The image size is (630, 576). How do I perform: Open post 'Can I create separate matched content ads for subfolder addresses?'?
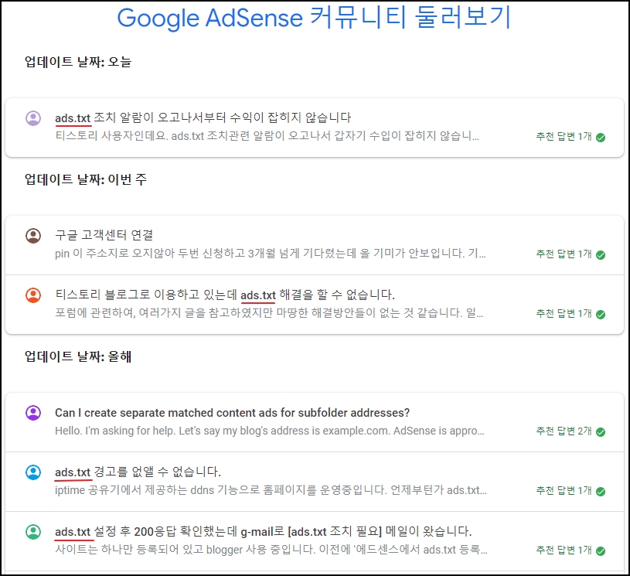pos(232,413)
